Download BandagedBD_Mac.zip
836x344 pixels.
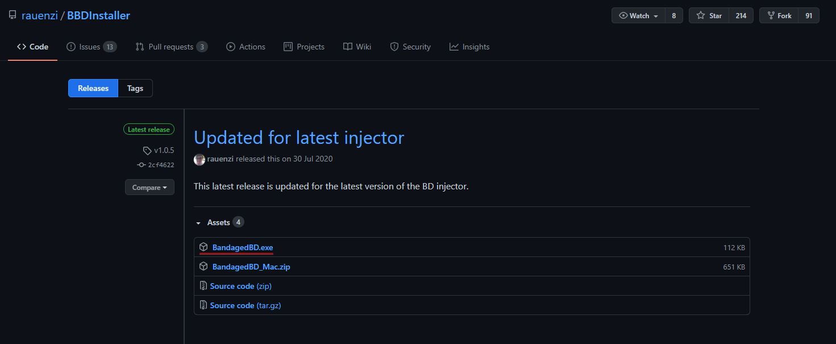pos(251,267)
